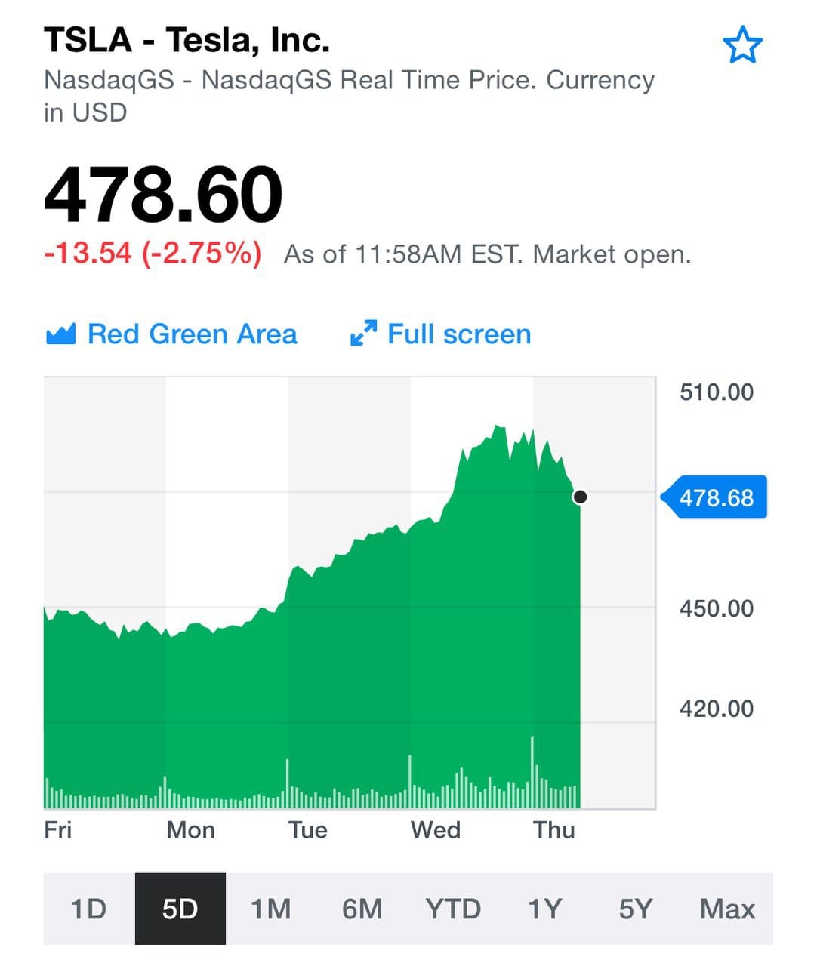This screenshot has height=966, width=817.
Task: Switch the chart to 6M range
Action: click(362, 909)
